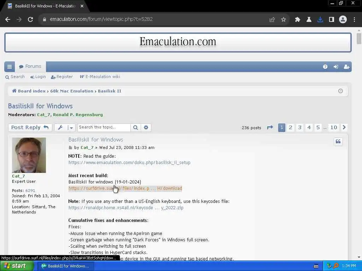Viewport: 362px width, 271px height.
Task: Go to page 2 of the topic
Action: pyautogui.click(x=291, y=127)
